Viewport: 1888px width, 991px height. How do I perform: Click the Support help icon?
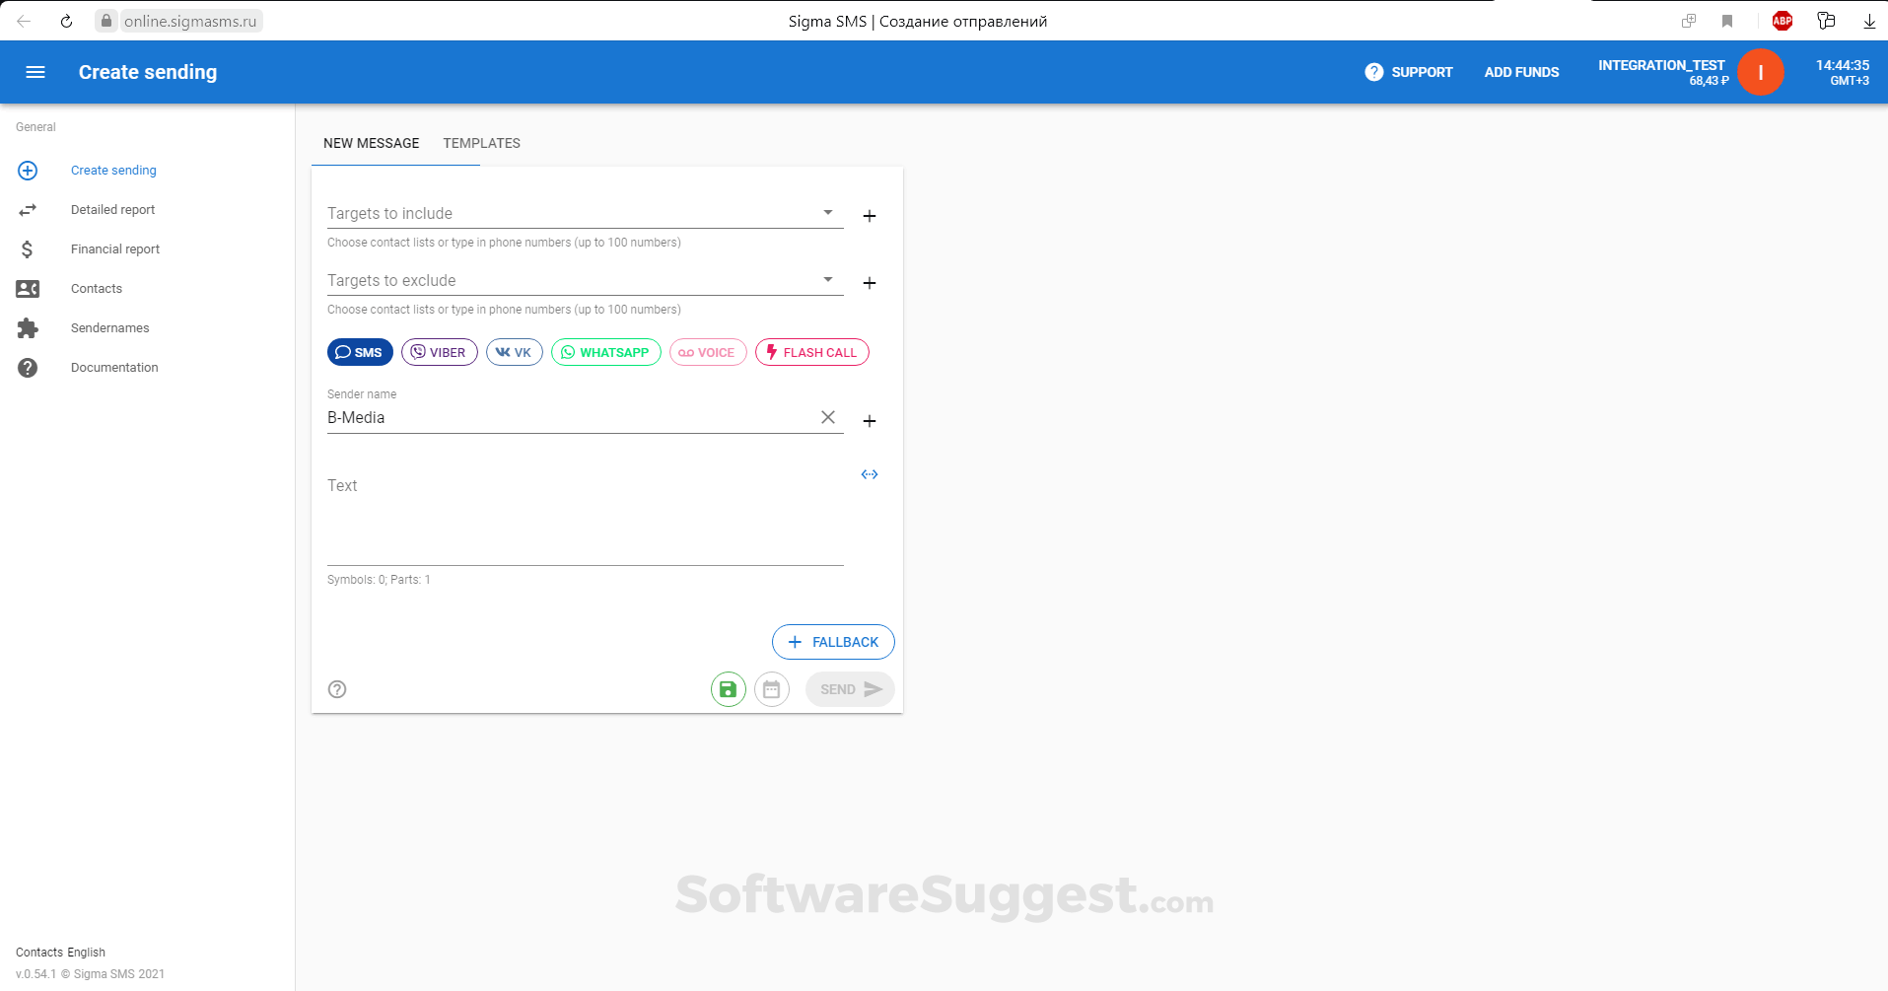tap(1372, 72)
